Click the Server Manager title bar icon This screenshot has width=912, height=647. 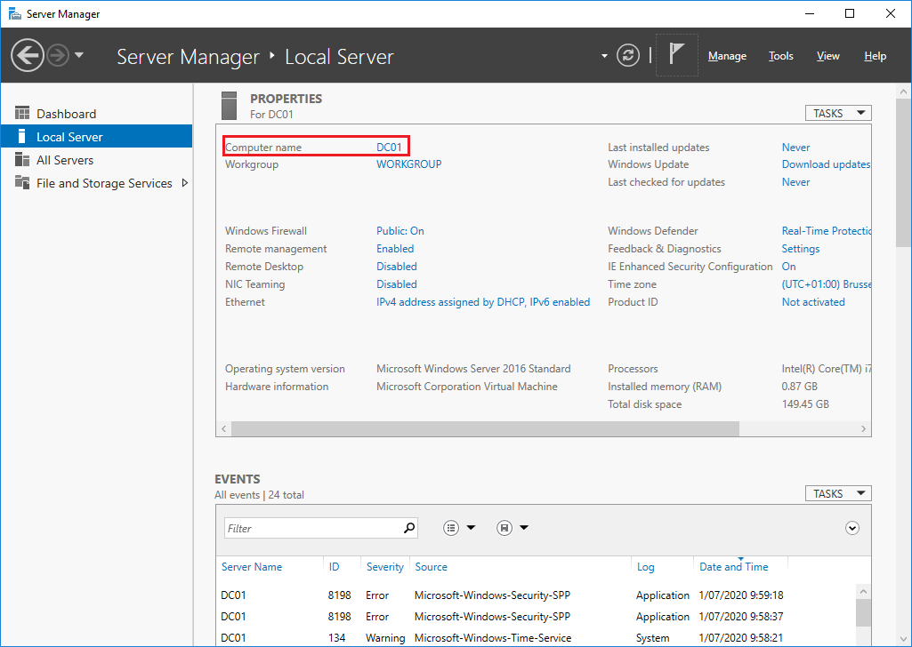(x=14, y=13)
